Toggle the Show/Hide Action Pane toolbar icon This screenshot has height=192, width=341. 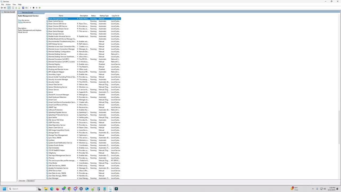(x=26, y=8)
